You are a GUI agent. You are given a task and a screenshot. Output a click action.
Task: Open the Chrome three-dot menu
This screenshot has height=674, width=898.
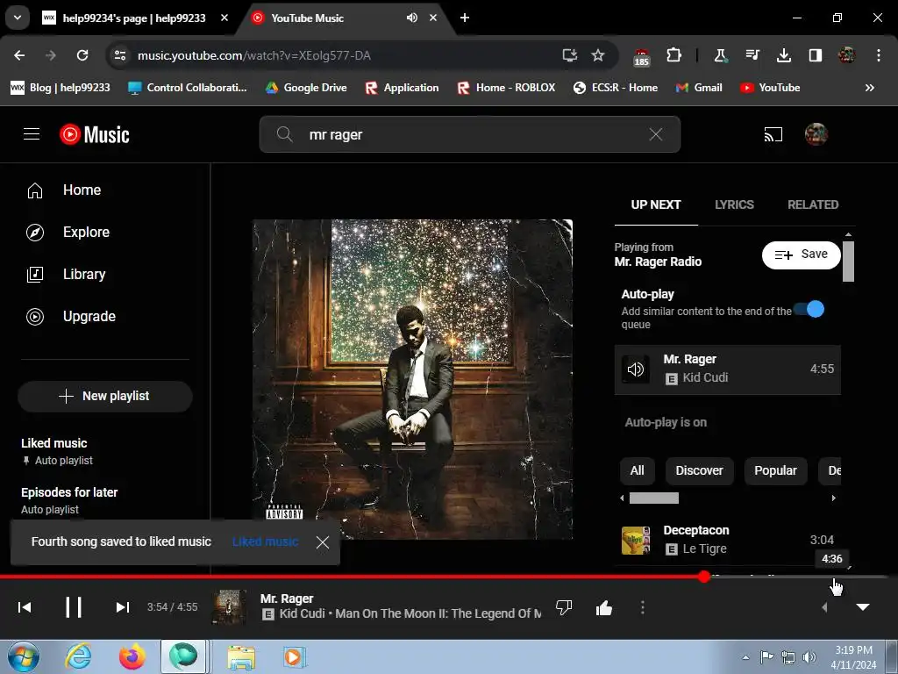tap(879, 55)
